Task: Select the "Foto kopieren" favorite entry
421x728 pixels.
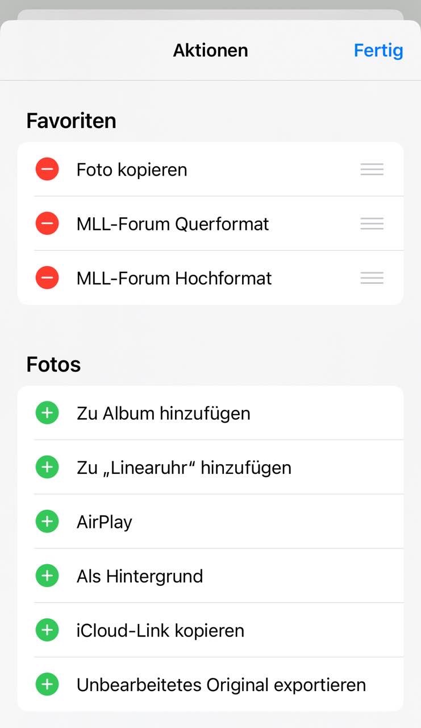Action: click(x=132, y=169)
